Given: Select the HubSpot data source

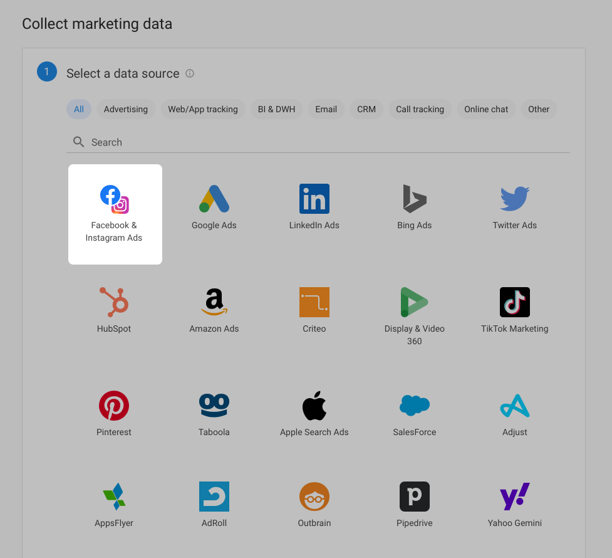Looking at the screenshot, I should (114, 310).
